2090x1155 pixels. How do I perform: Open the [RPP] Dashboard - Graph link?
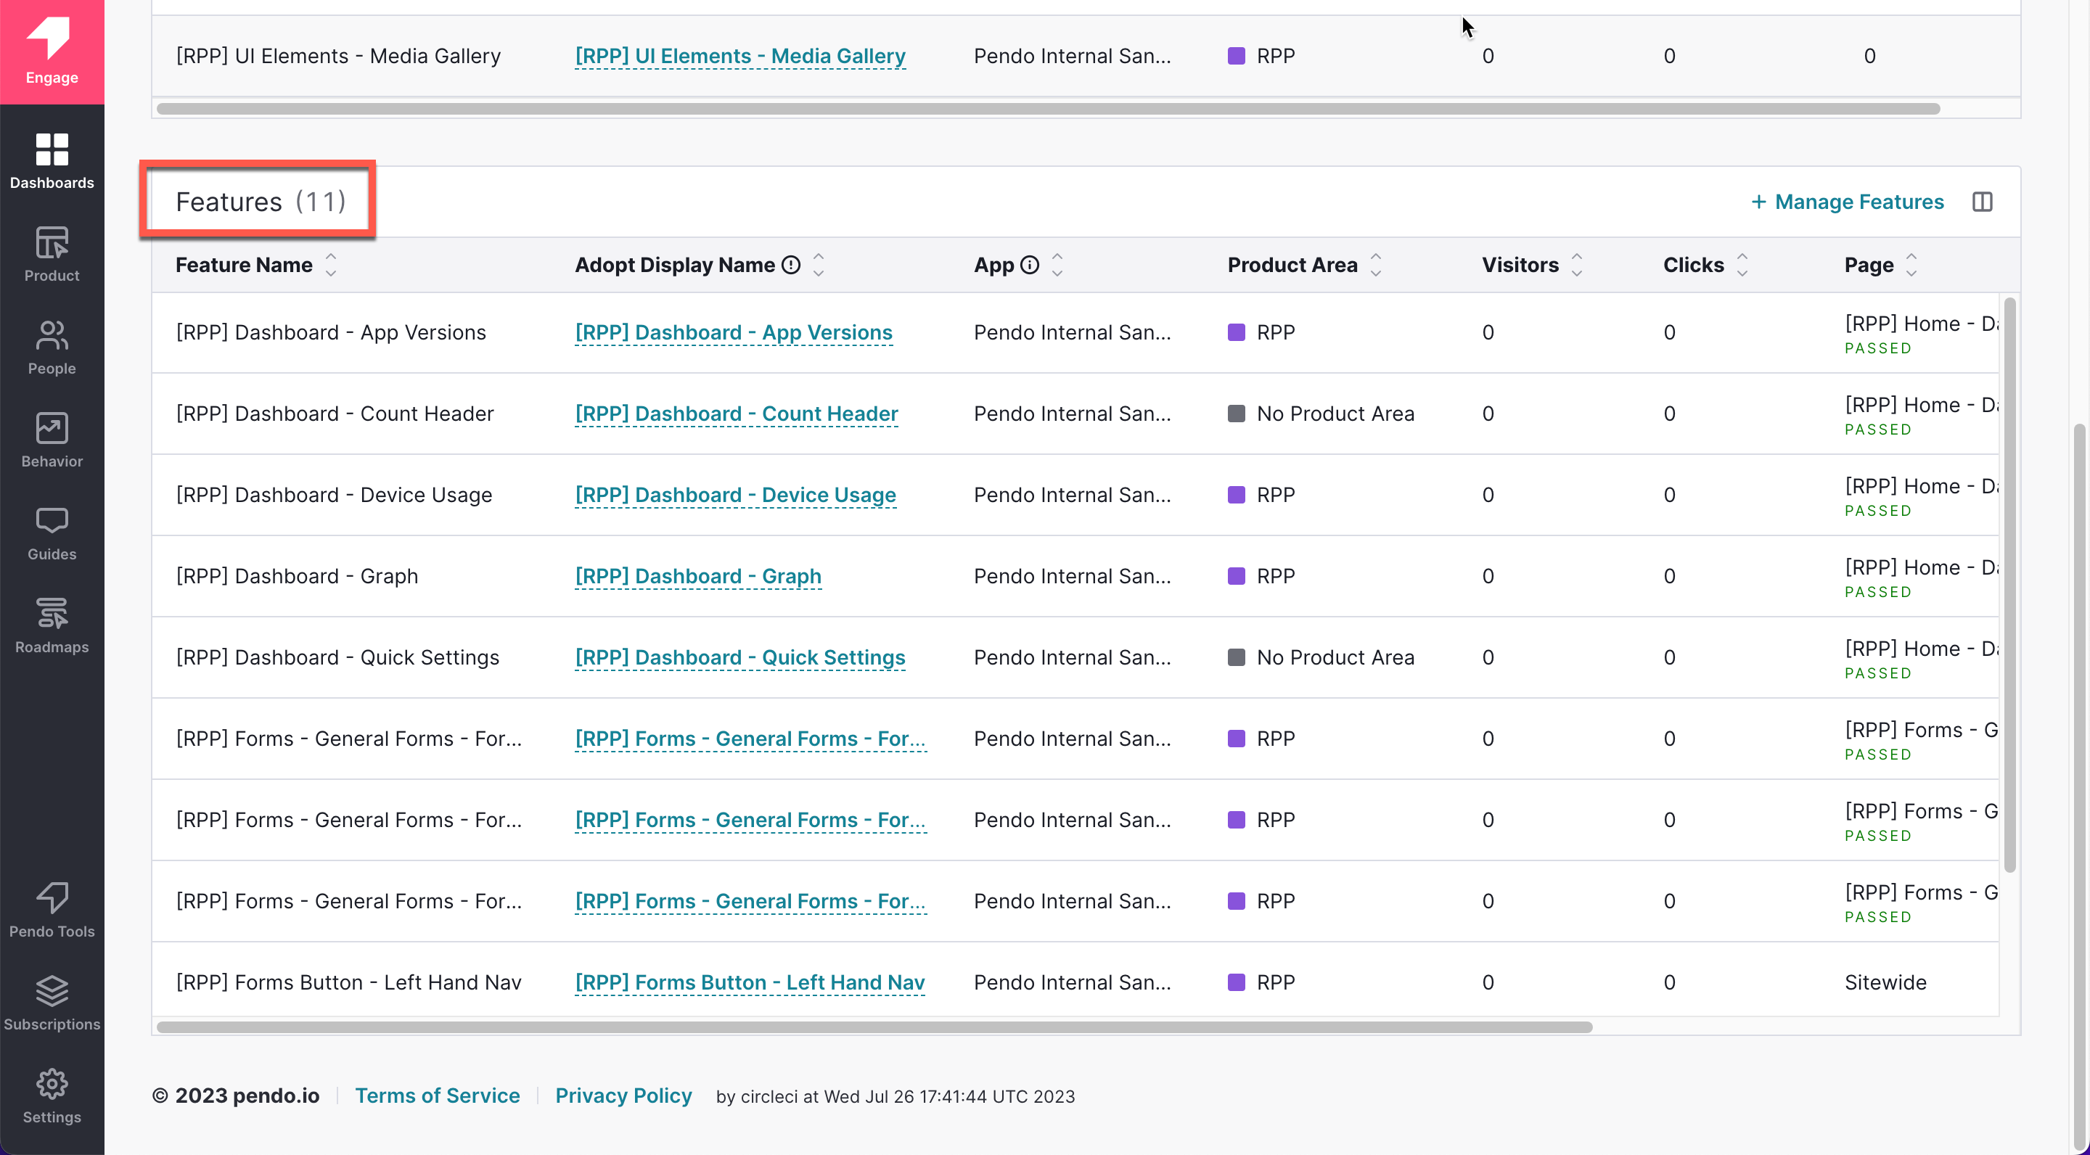[x=697, y=576]
